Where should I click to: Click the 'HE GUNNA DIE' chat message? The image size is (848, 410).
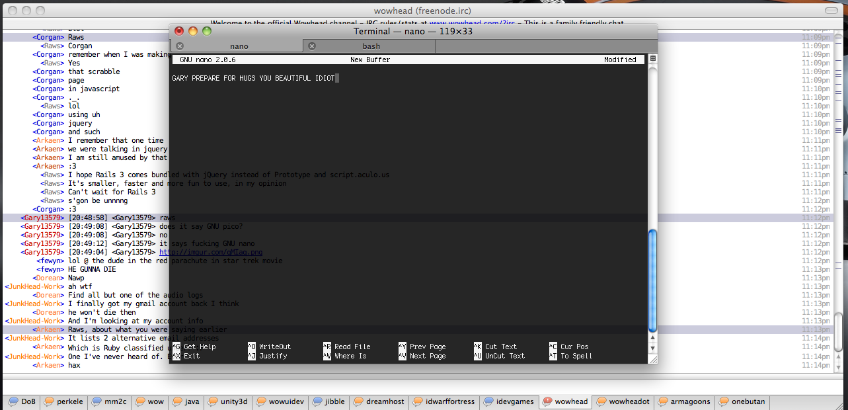pyautogui.click(x=92, y=269)
